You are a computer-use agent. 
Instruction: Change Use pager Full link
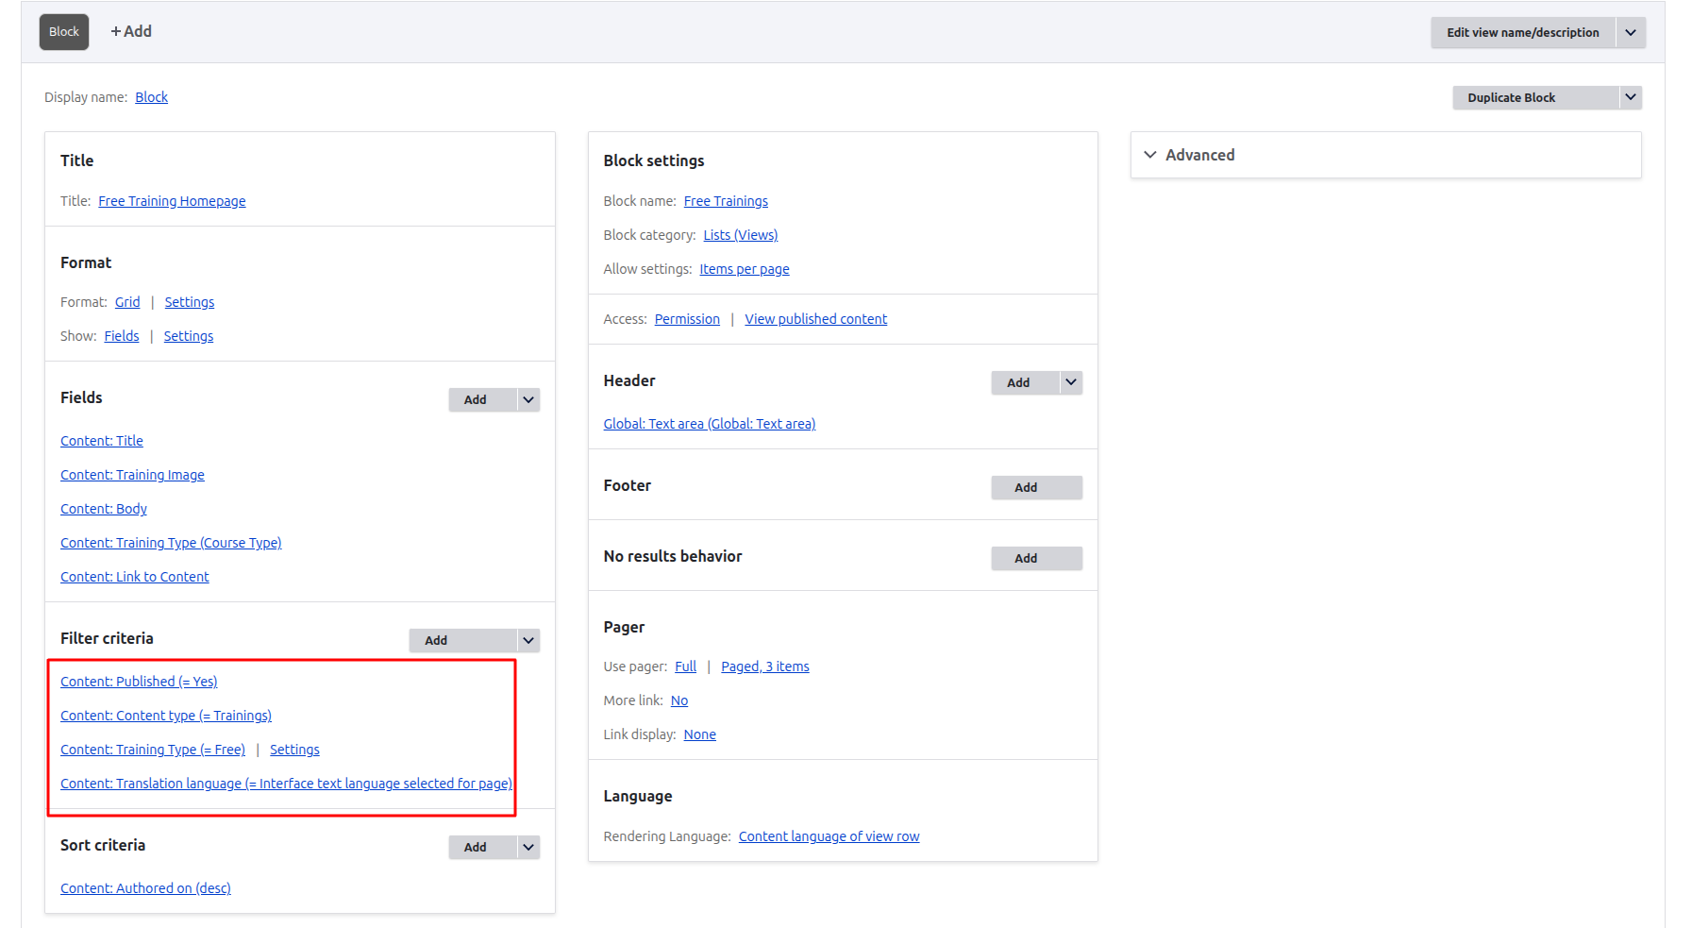point(685,666)
